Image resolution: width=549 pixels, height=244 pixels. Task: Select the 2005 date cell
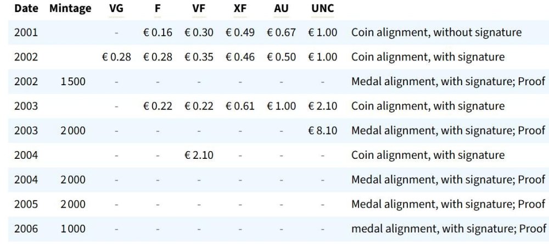click(26, 204)
